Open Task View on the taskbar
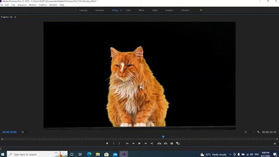Viewport: 279px width, 157px height. (80, 154)
